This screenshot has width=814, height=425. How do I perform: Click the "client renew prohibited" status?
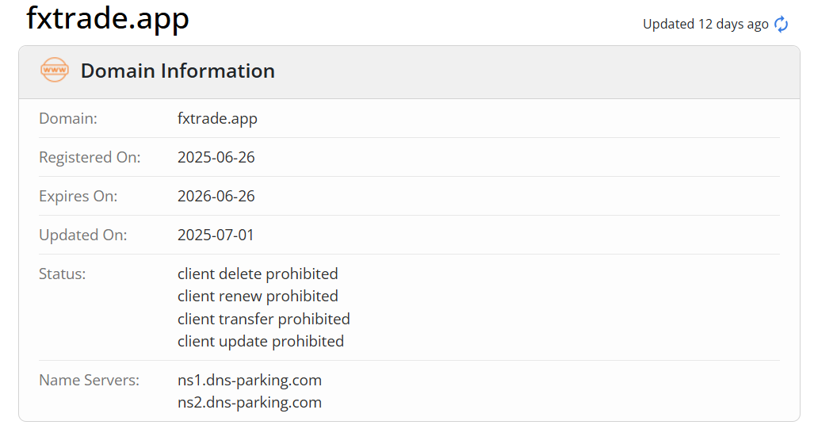coord(258,296)
